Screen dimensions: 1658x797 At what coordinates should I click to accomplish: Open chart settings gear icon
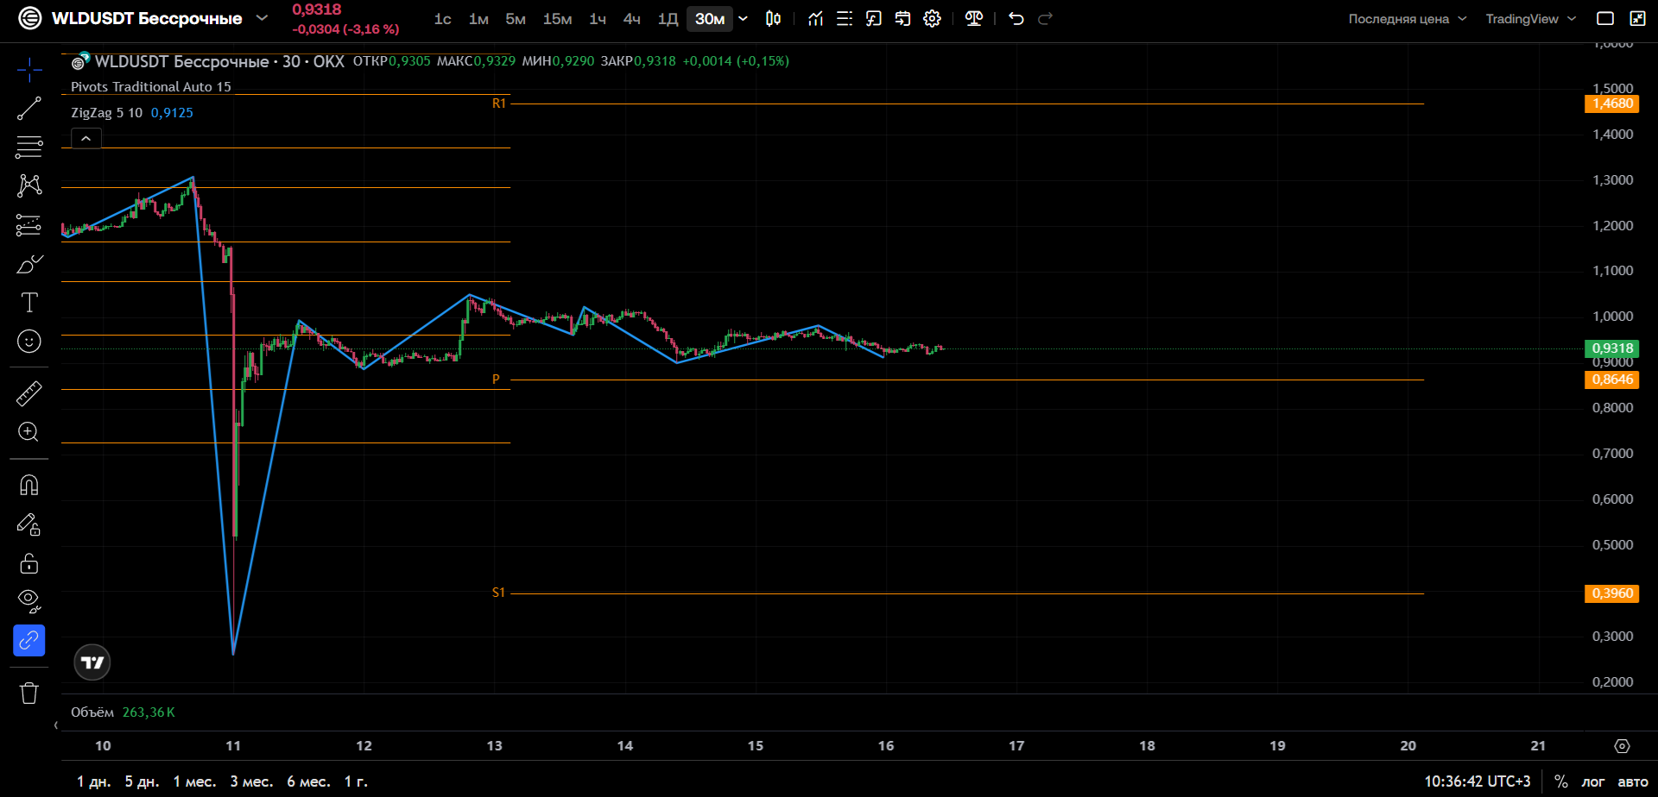[x=932, y=19]
